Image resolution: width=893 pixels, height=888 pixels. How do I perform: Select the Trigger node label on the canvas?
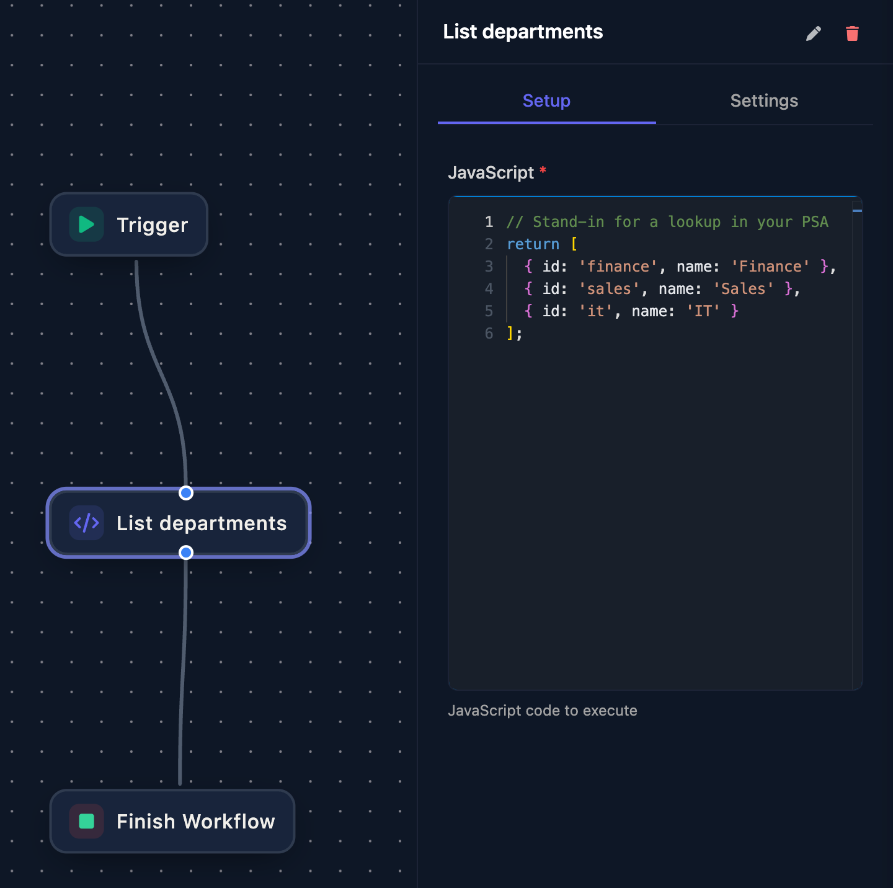coord(152,225)
